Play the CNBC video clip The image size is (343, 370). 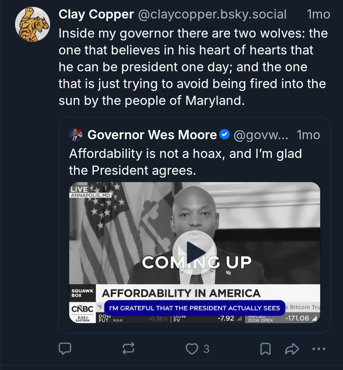point(195,252)
